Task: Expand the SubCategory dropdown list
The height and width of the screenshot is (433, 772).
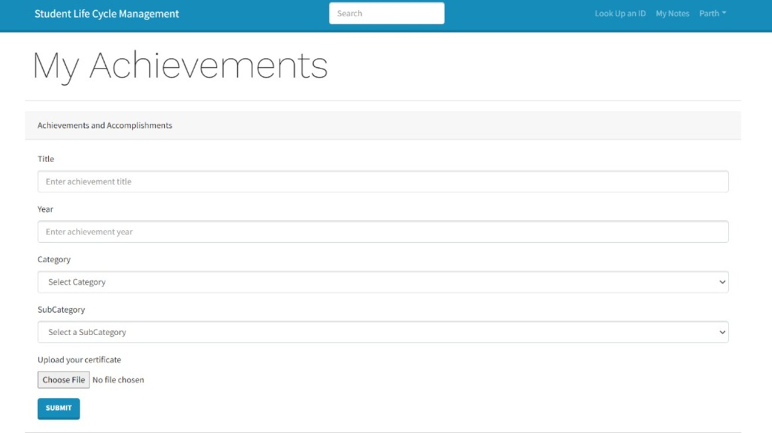Action: pyautogui.click(x=382, y=332)
